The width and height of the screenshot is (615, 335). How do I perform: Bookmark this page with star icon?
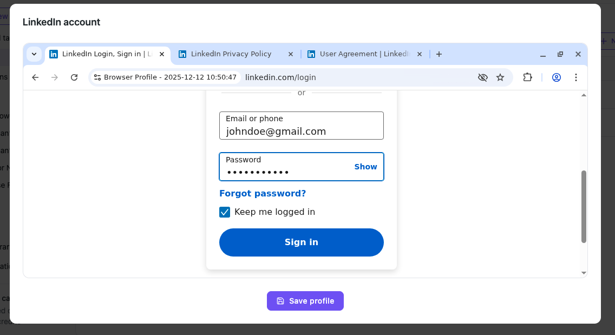[500, 77]
